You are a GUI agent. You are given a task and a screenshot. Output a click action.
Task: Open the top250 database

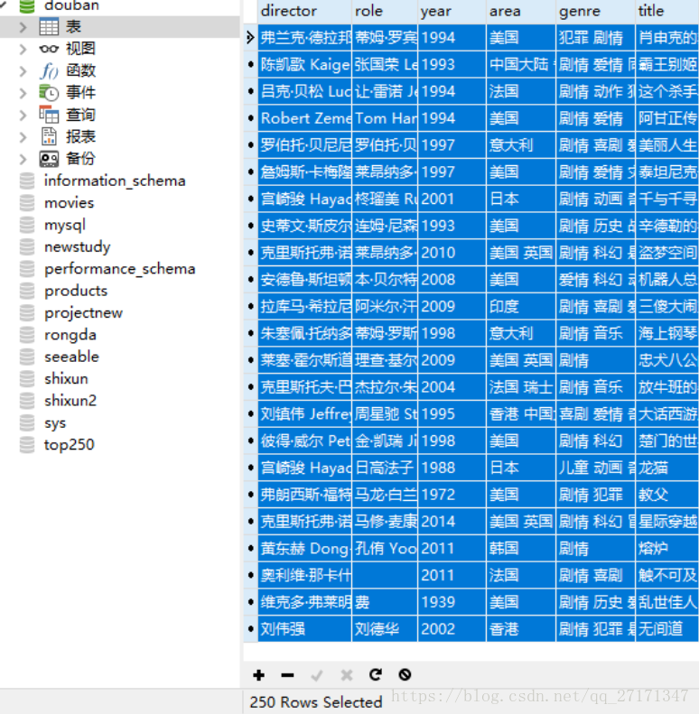[70, 444]
